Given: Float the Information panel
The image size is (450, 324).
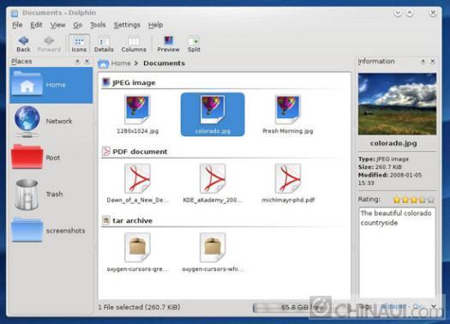Looking at the screenshot, I should (x=423, y=62).
